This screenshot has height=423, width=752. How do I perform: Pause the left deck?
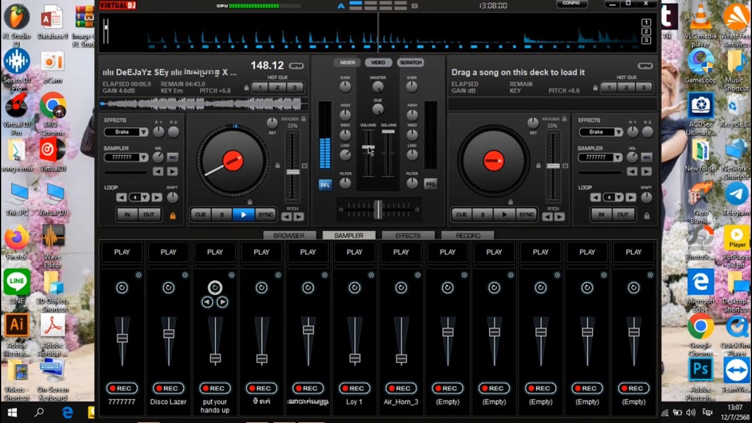(221, 214)
